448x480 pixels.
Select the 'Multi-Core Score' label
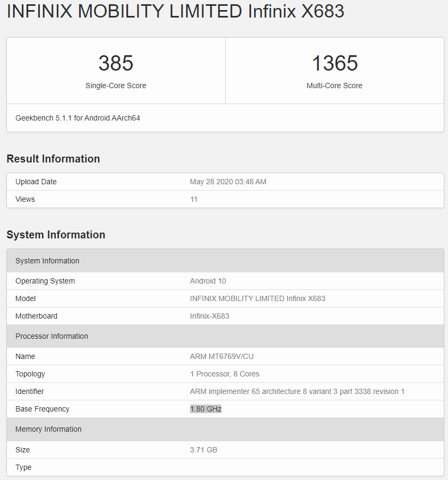click(334, 85)
